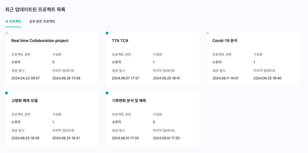The height and width of the screenshot is (153, 308).
Task: Select the 기후변화 분석 및 예측 project title
Action: (x=129, y=101)
